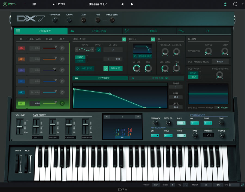245x192 pixels.
Task: Toggle the Filter section power button
Action: tap(153, 39)
